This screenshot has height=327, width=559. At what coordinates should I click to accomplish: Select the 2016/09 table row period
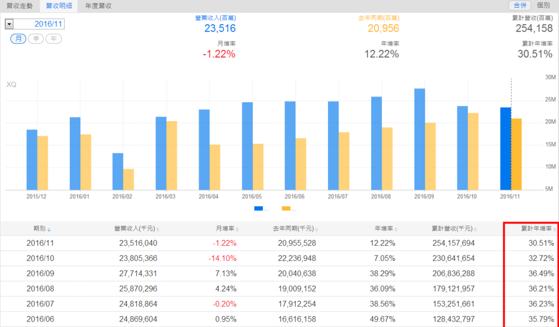40,274
